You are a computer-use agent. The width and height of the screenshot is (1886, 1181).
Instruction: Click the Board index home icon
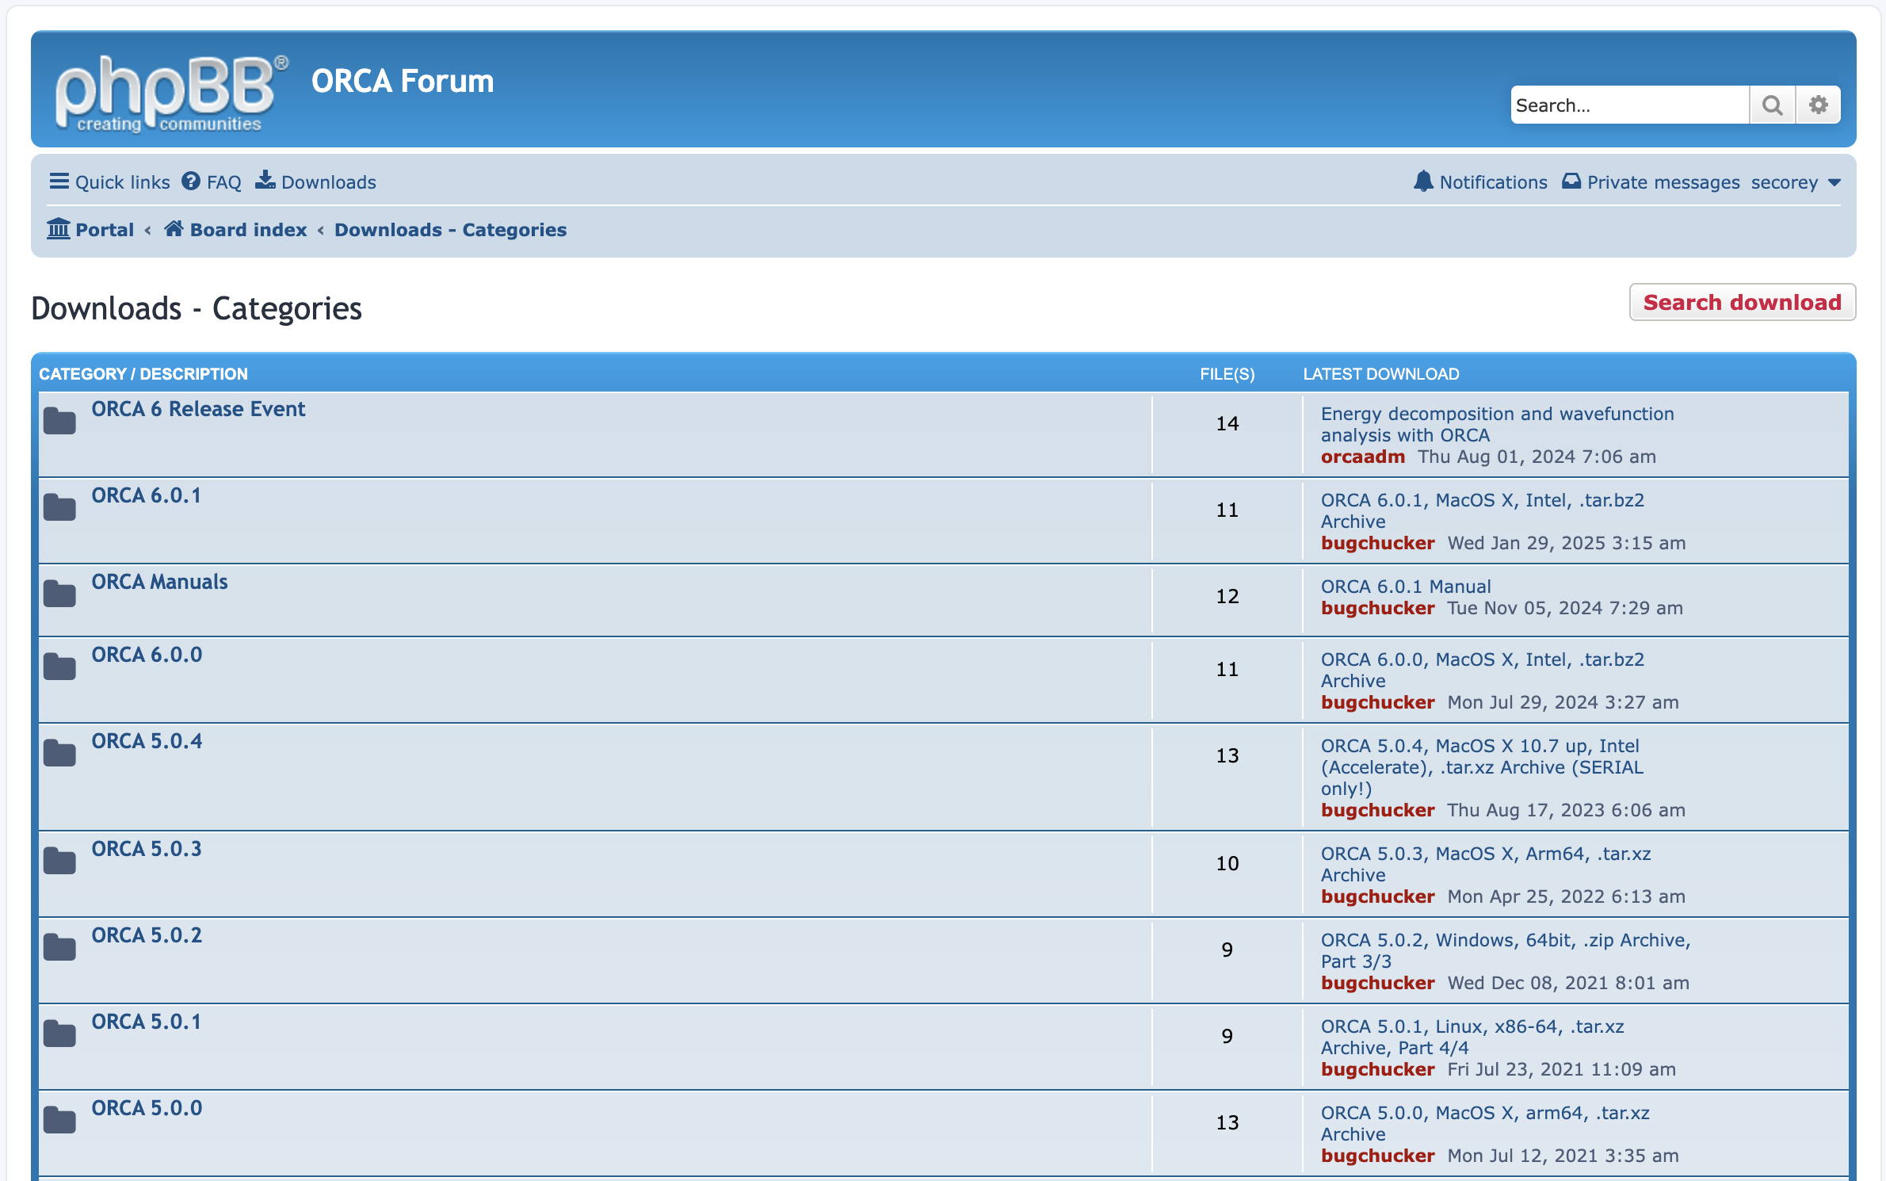click(174, 229)
